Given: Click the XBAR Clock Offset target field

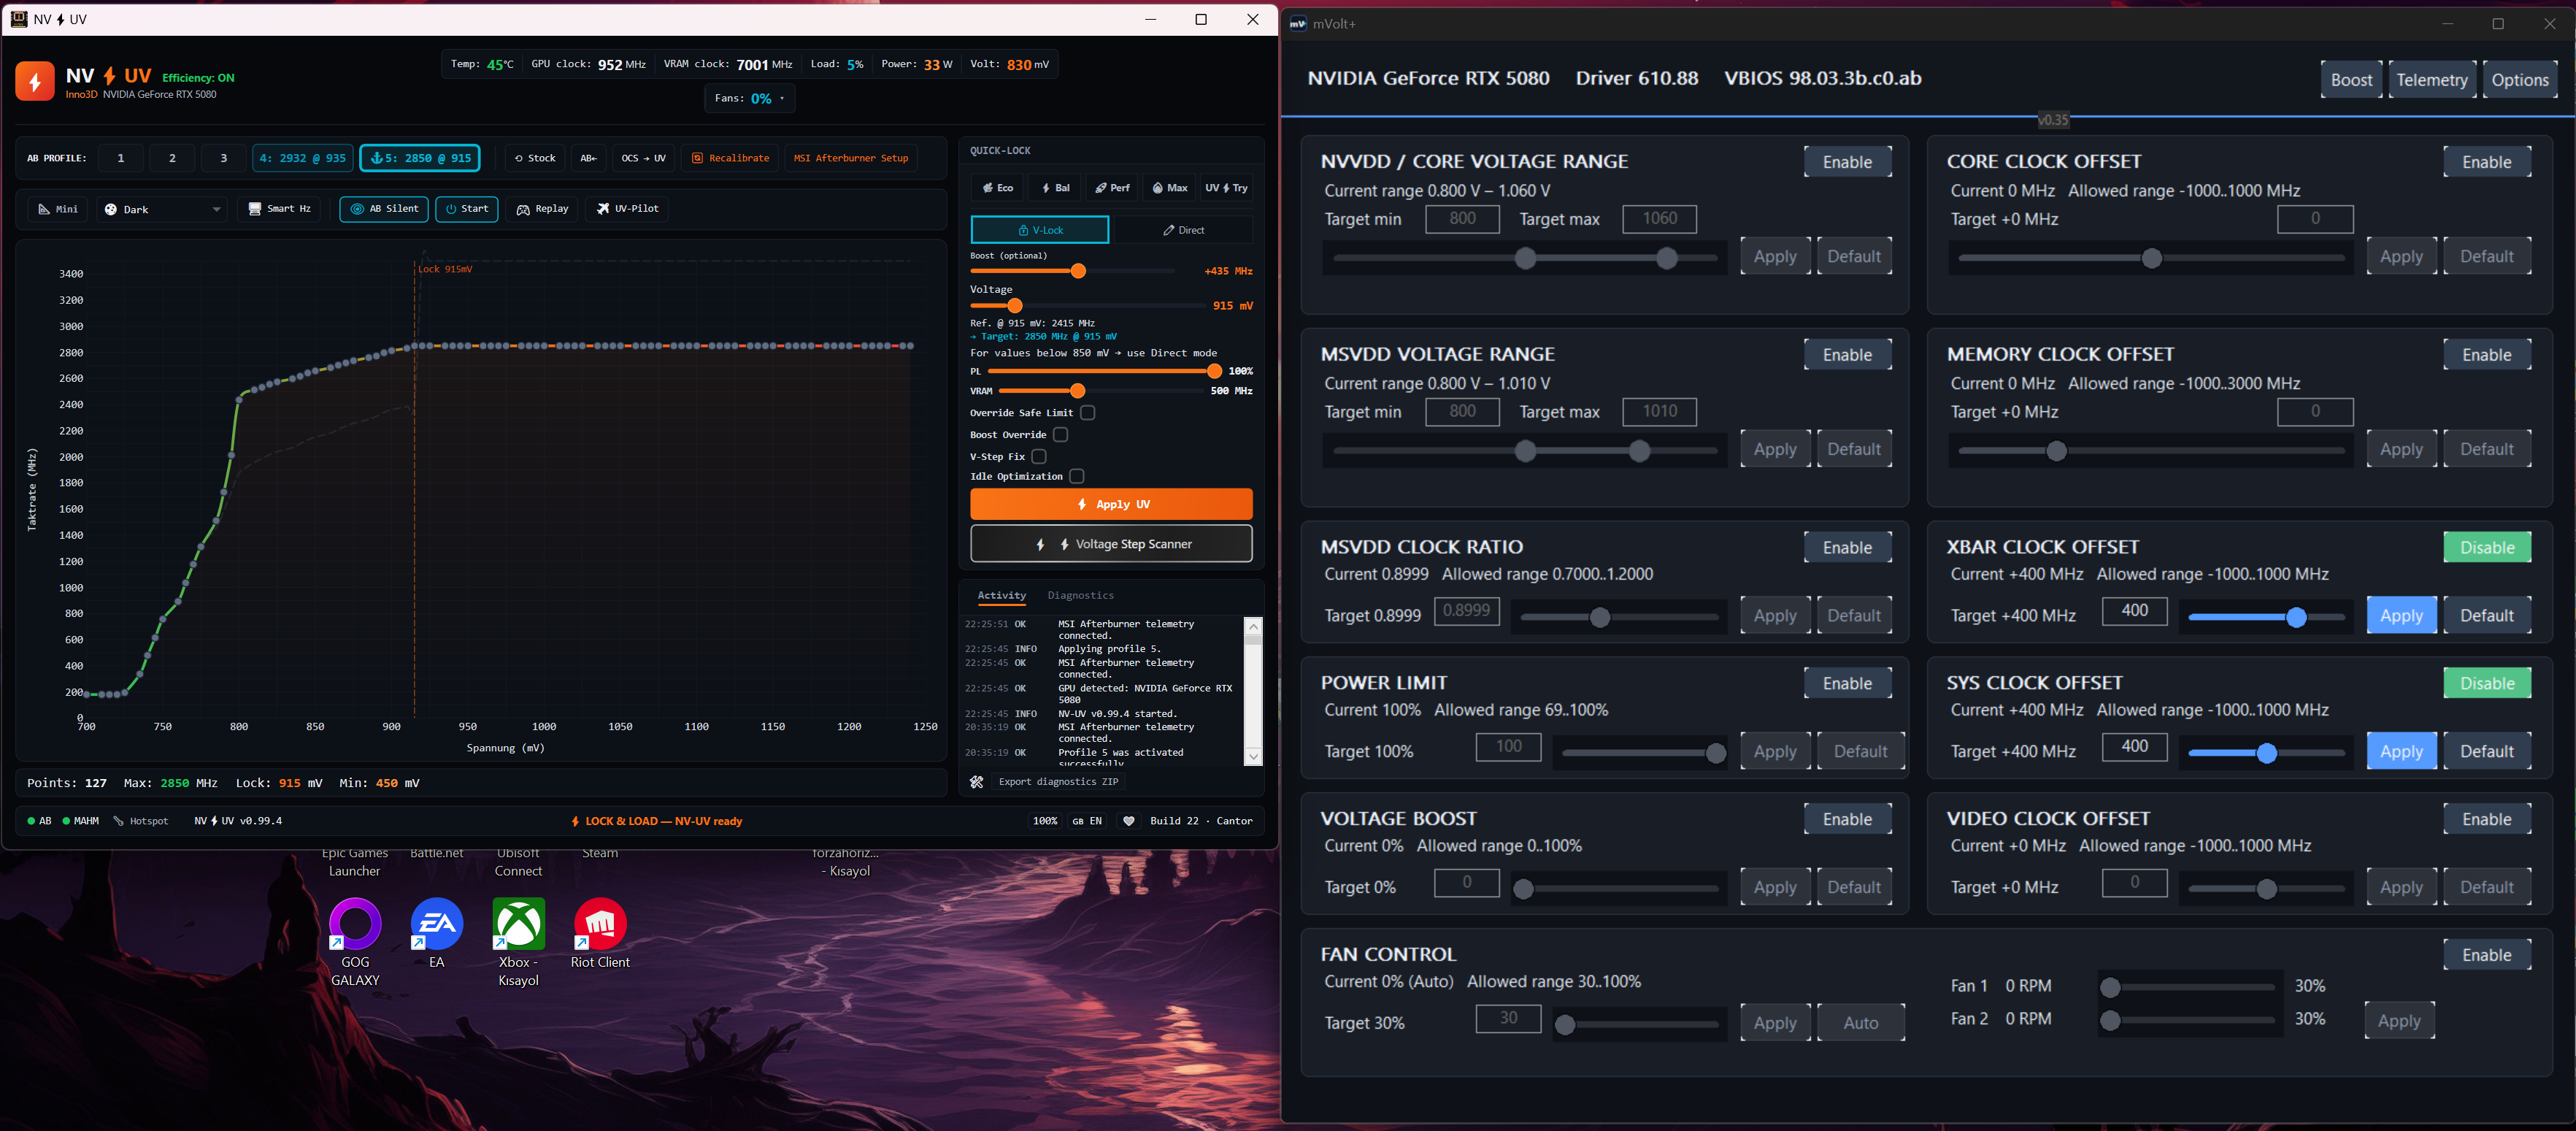Looking at the screenshot, I should point(2134,611).
